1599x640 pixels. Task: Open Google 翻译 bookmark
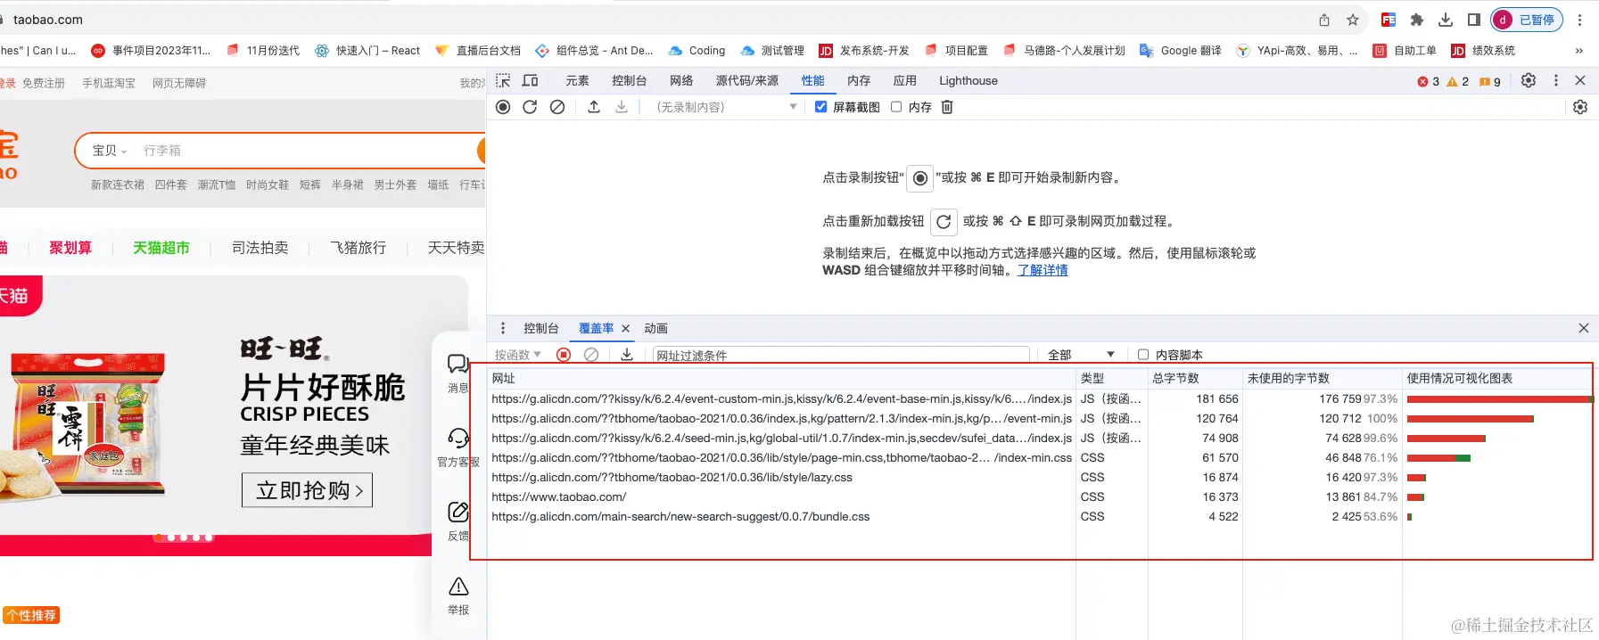(1181, 51)
